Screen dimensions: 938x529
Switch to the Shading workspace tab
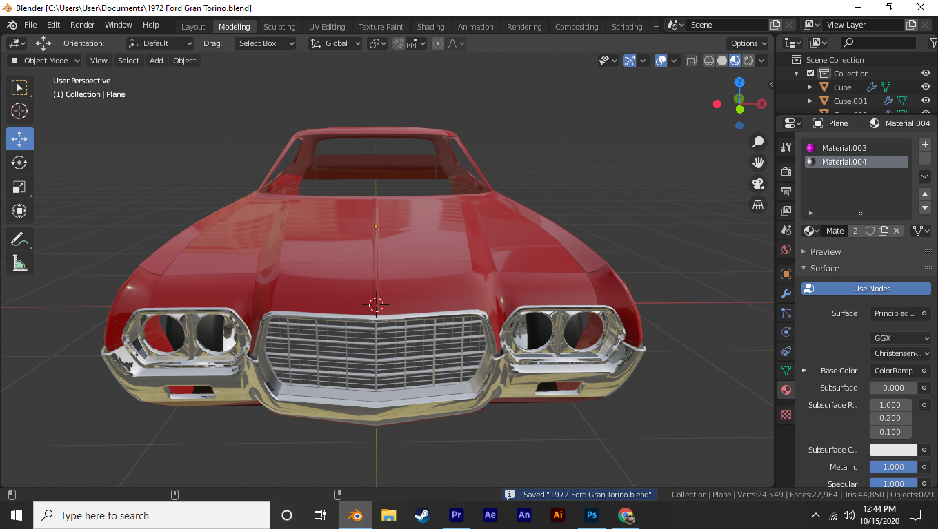pos(431,27)
